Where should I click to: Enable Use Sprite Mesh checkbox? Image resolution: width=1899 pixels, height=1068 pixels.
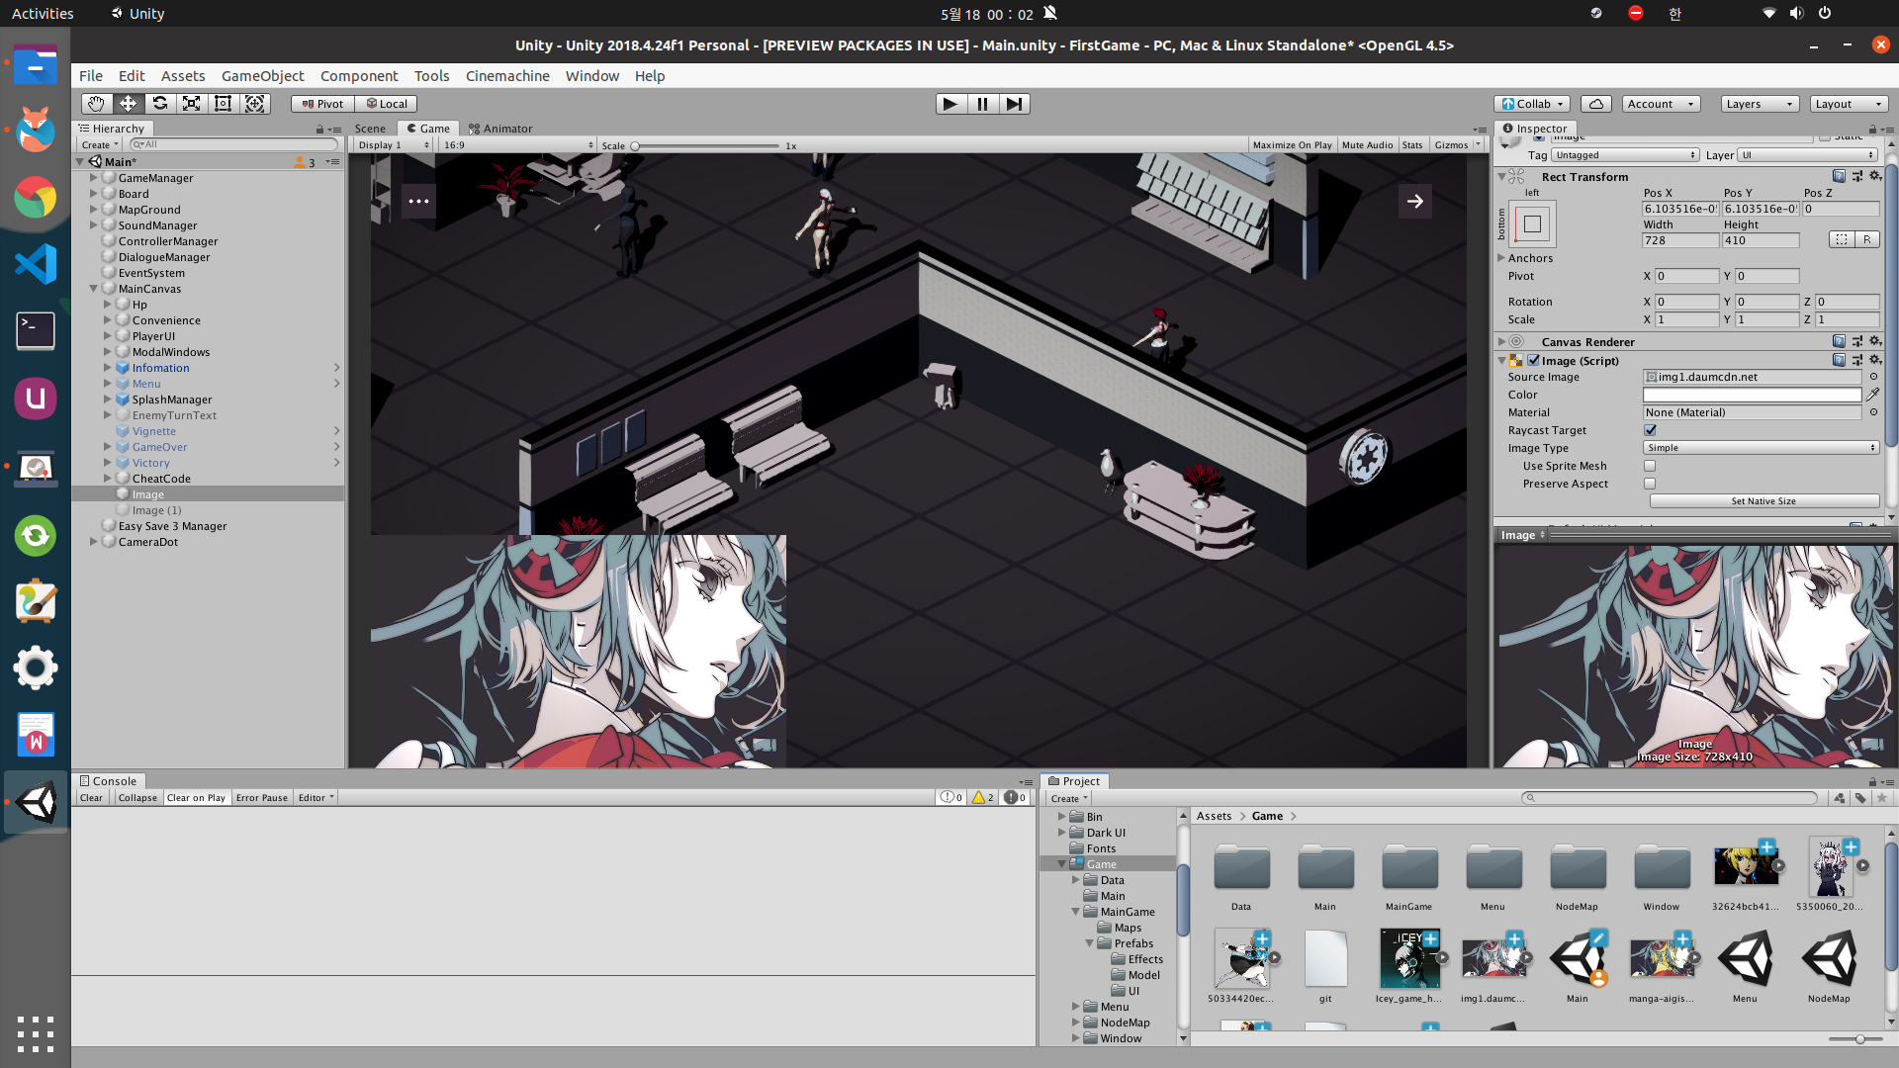[x=1650, y=466]
